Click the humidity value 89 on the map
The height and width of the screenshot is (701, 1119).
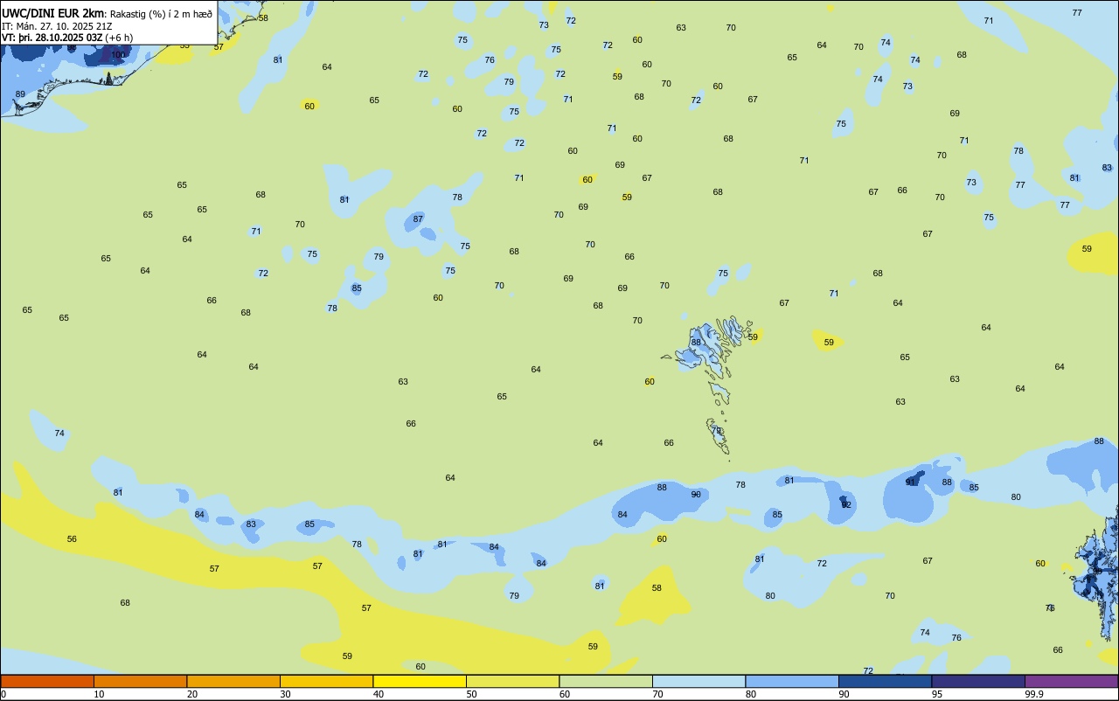click(x=20, y=94)
